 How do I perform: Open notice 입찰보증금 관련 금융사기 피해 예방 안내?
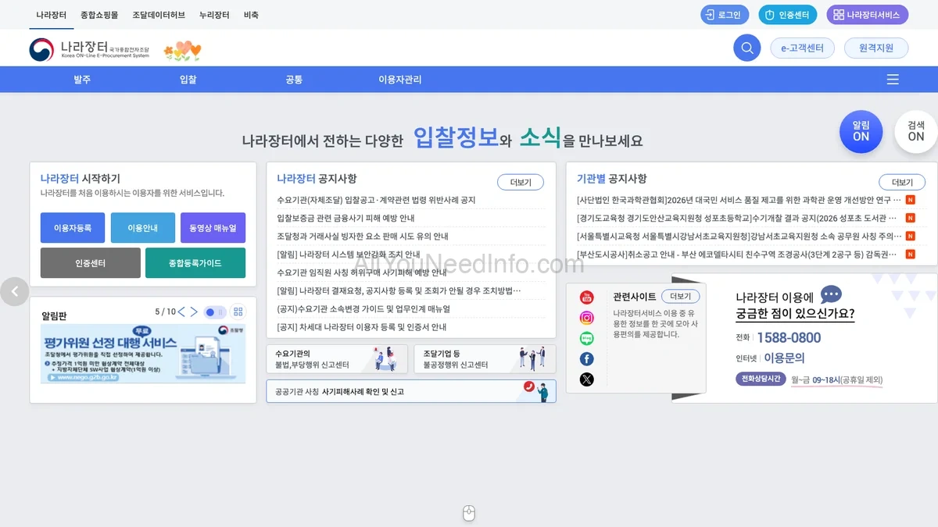click(x=345, y=218)
